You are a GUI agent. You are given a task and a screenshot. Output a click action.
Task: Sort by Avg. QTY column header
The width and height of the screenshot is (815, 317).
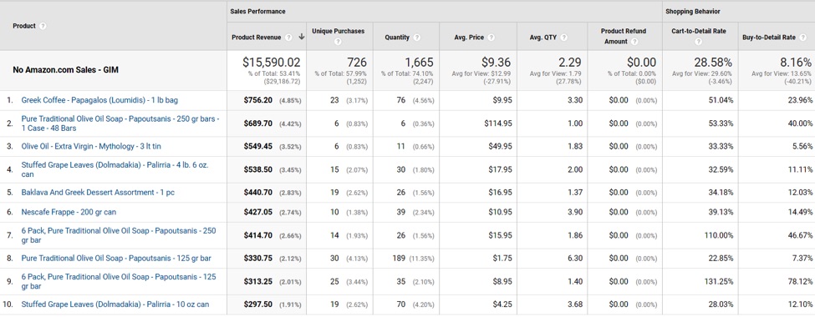point(543,38)
